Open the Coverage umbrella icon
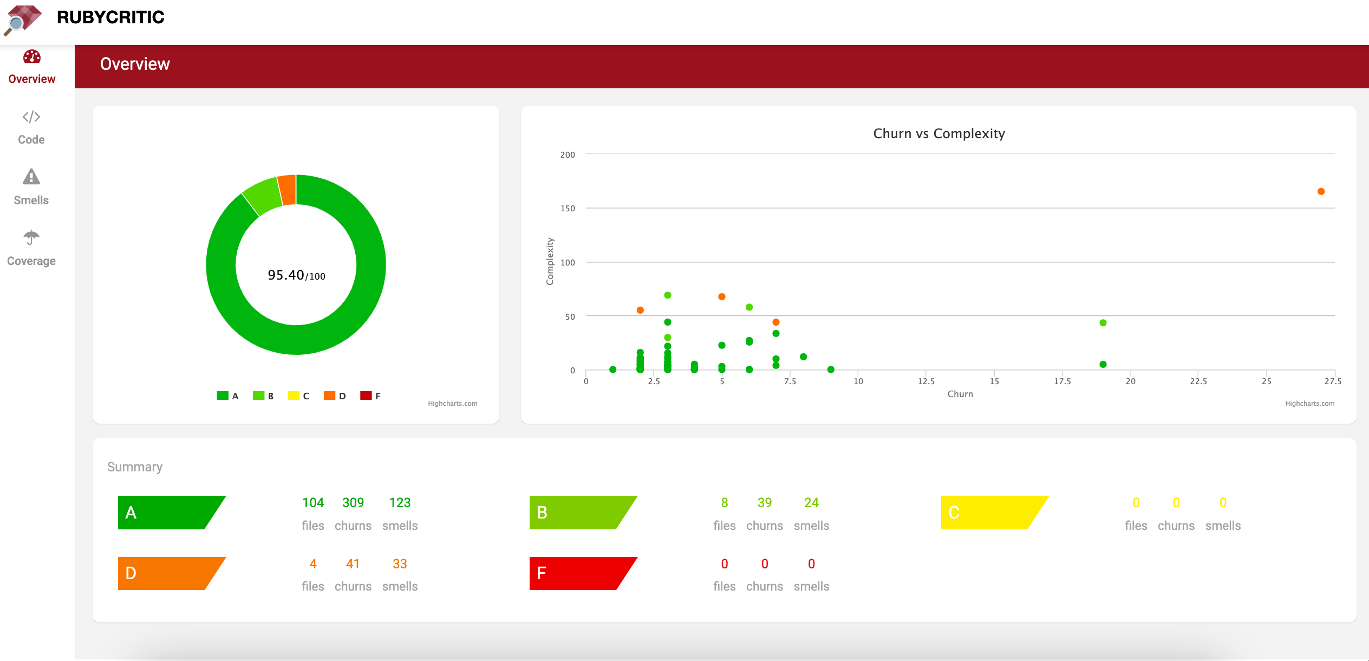 (31, 237)
